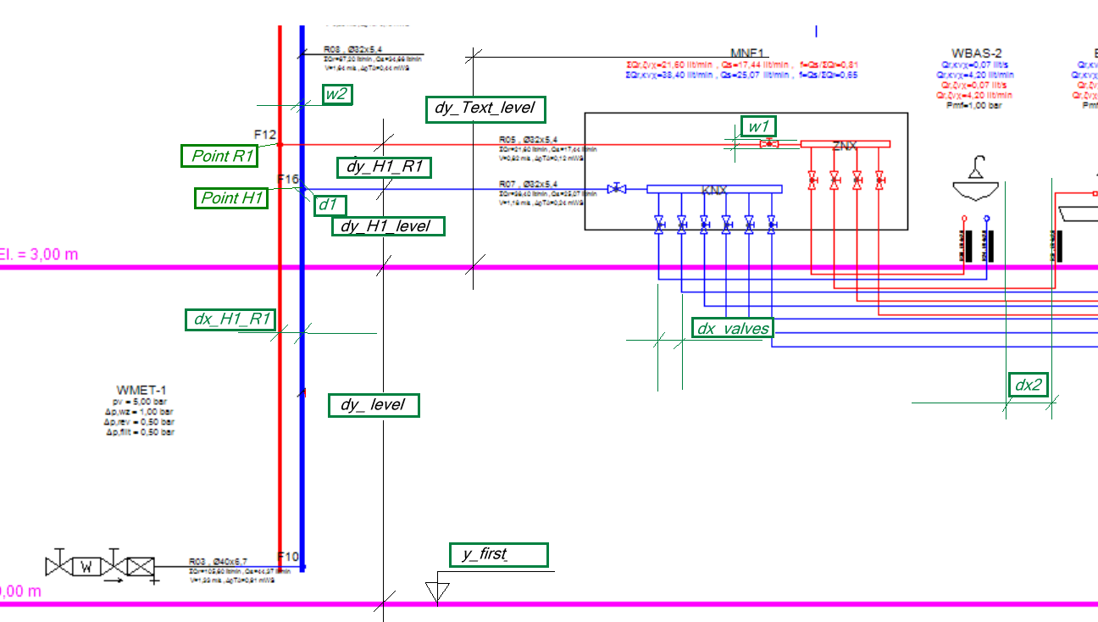Select the blue MNF1 flow line with f=0,65
This screenshot has height=622, width=1098.
click(742, 75)
